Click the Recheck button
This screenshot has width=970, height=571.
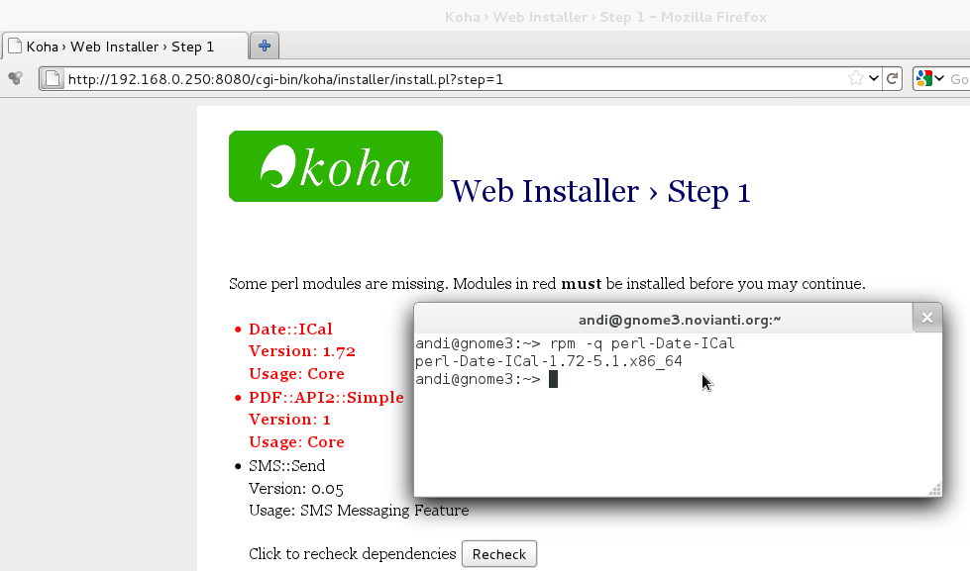[498, 554]
